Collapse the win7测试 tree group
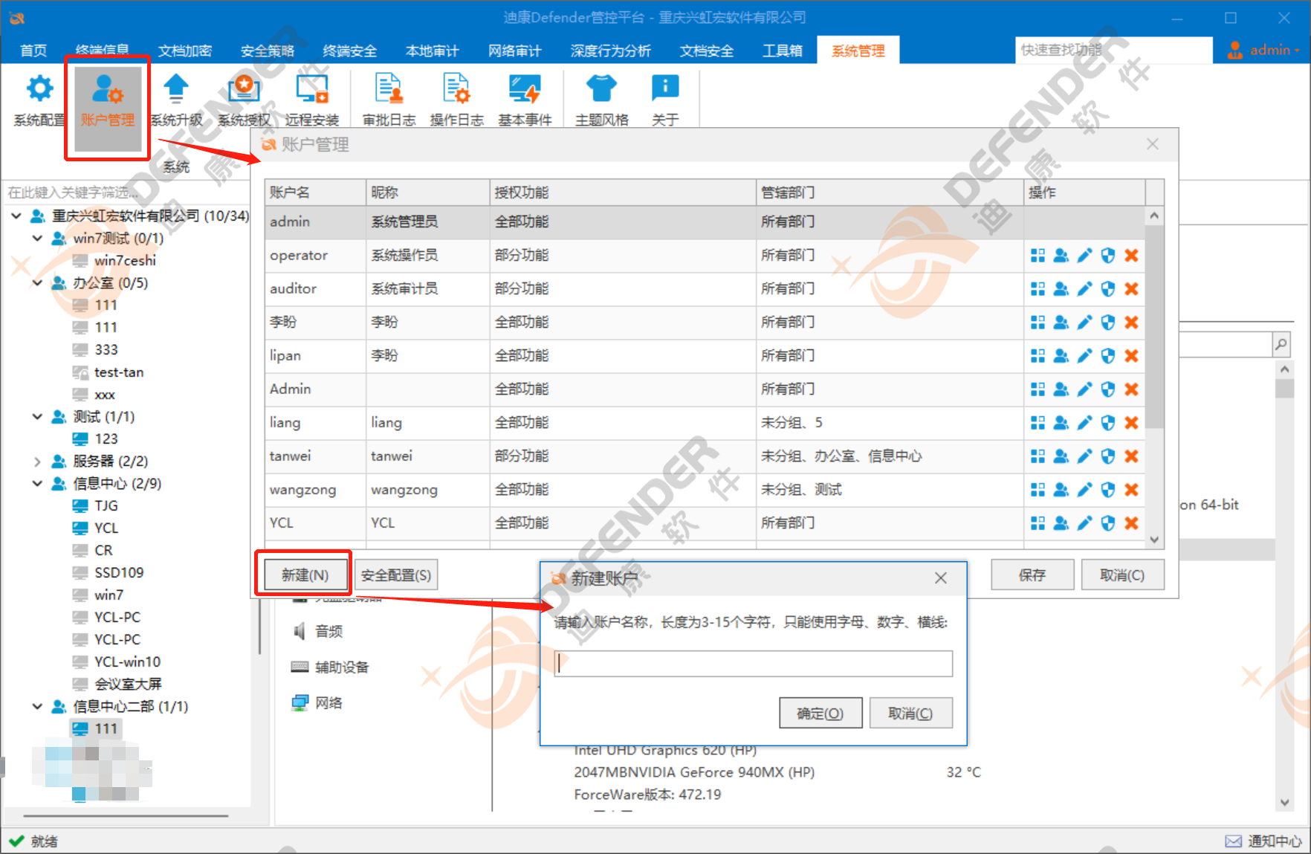Viewport: 1311px width, 854px height. click(x=37, y=239)
